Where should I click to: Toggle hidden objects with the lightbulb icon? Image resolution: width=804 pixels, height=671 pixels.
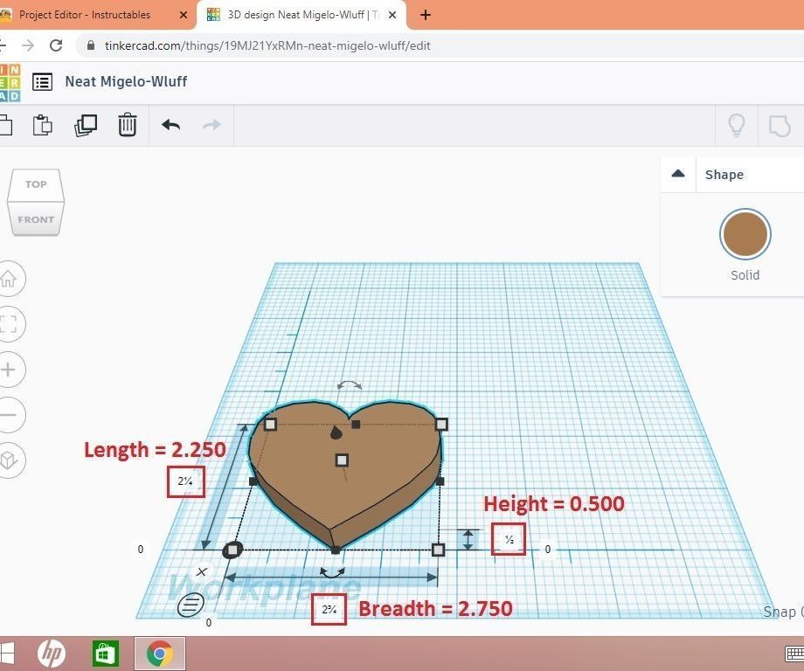(x=737, y=125)
